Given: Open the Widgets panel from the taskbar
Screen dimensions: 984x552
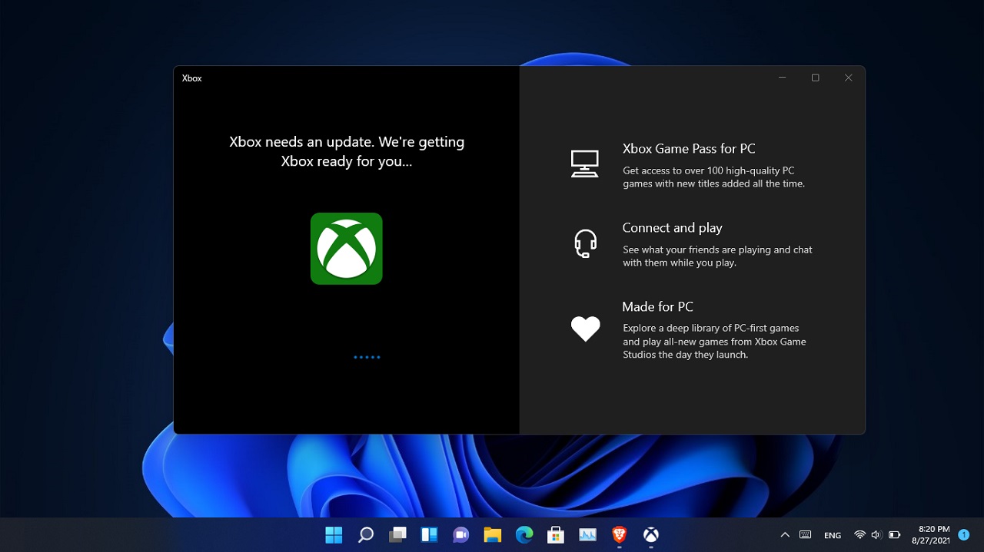Looking at the screenshot, I should (429, 535).
